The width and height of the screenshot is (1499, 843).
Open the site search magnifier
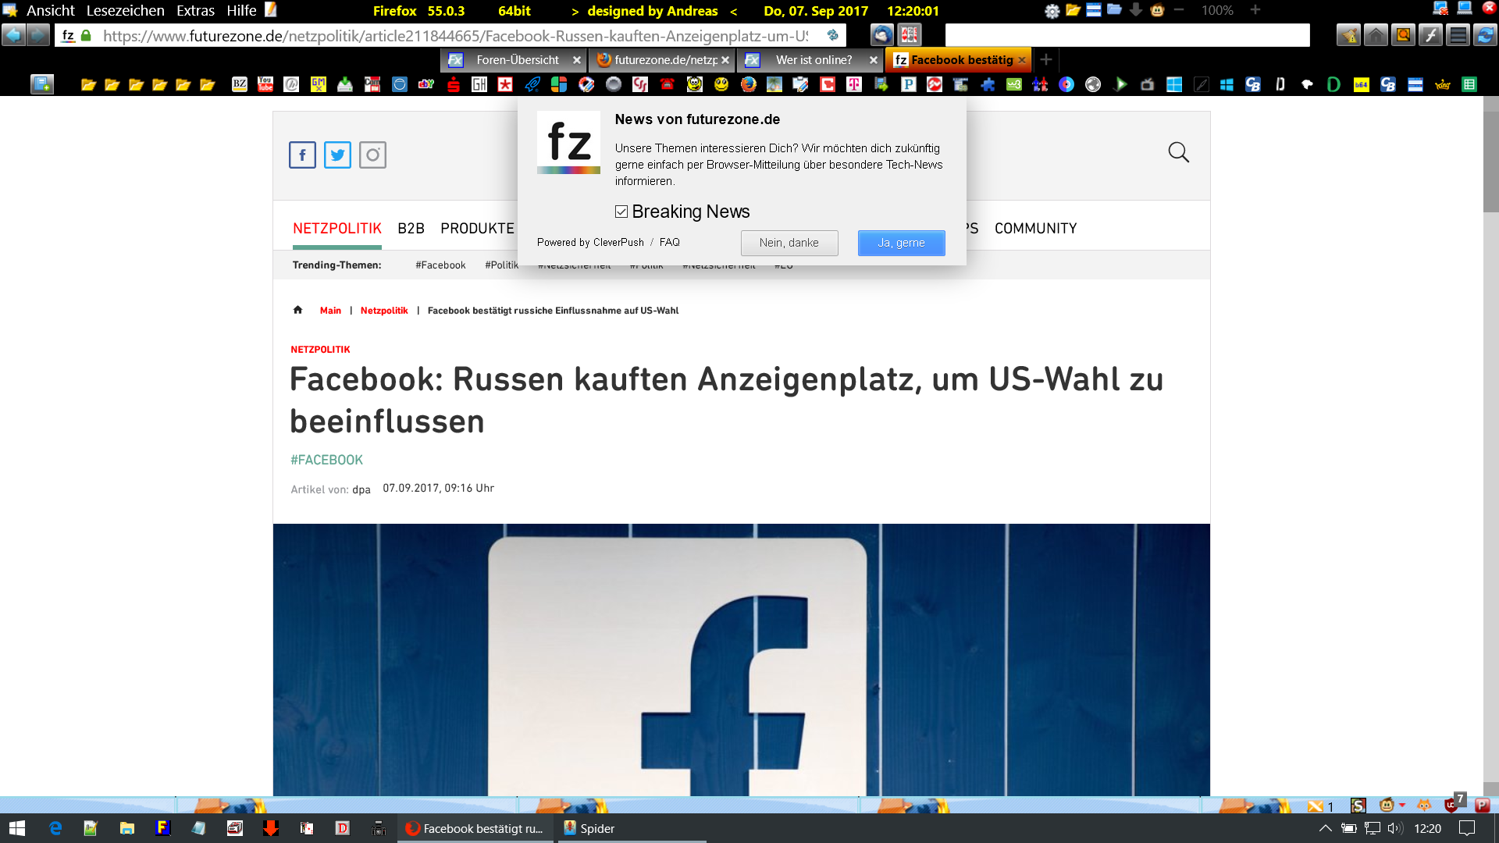click(1178, 152)
